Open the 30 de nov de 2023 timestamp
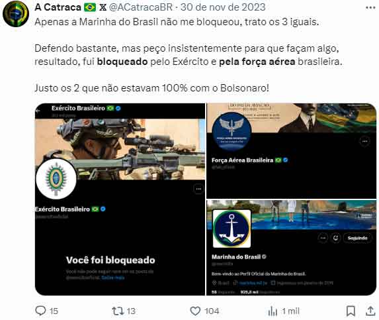This screenshot has height=320, width=379. pyautogui.click(x=223, y=7)
